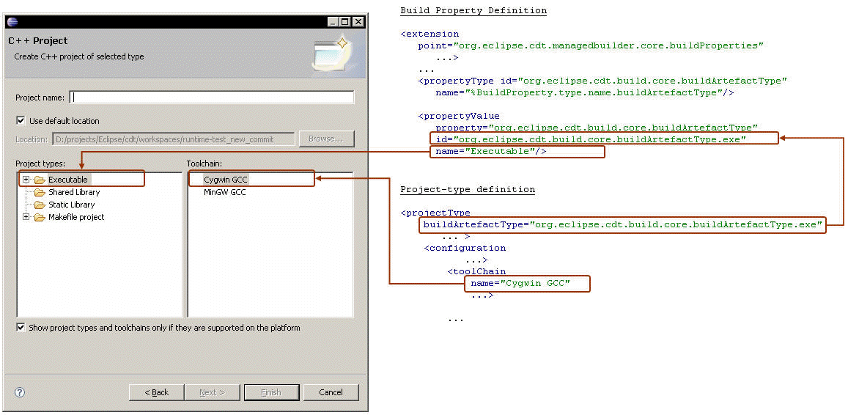Focus the Project name input field
848x415 pixels.
point(212,98)
